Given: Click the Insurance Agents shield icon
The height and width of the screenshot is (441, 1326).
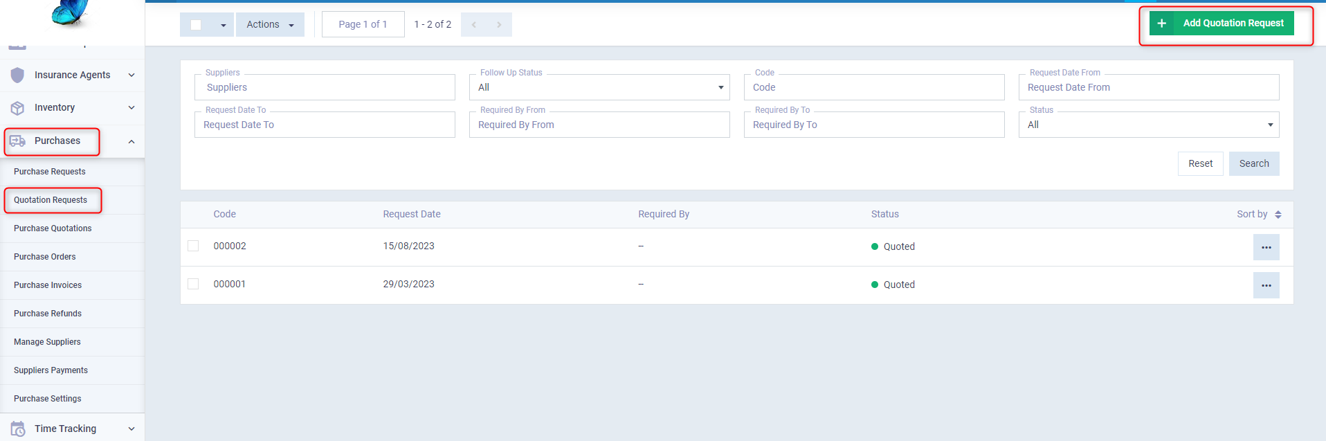Looking at the screenshot, I should 17,75.
